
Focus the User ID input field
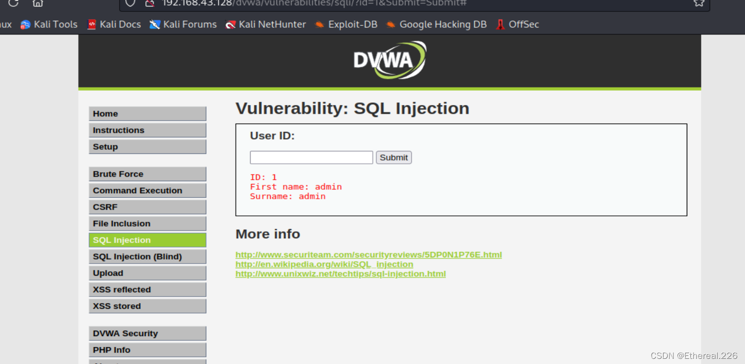311,158
